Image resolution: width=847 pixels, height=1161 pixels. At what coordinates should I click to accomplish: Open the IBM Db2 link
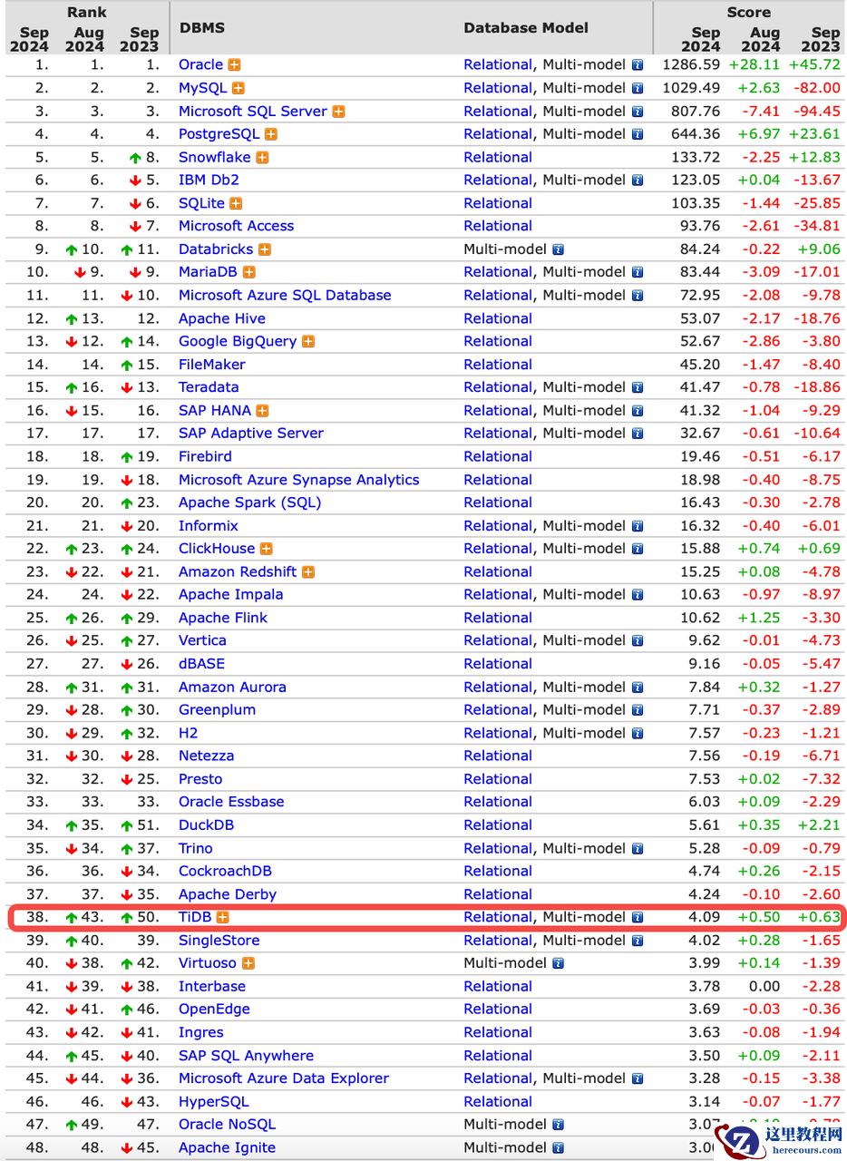[x=209, y=180]
